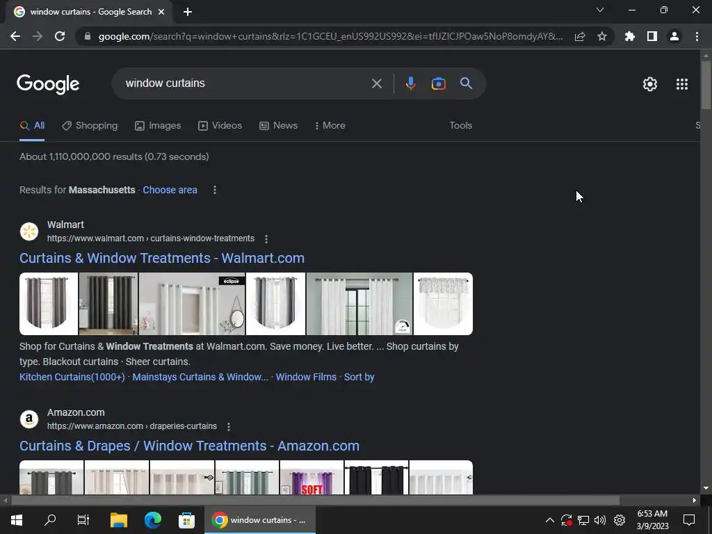This screenshot has width=712, height=534.
Task: Go back to the previous page
Action: [15, 36]
